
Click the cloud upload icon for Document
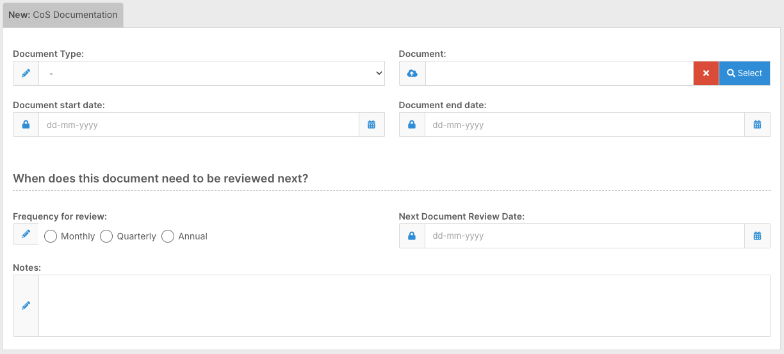(412, 74)
